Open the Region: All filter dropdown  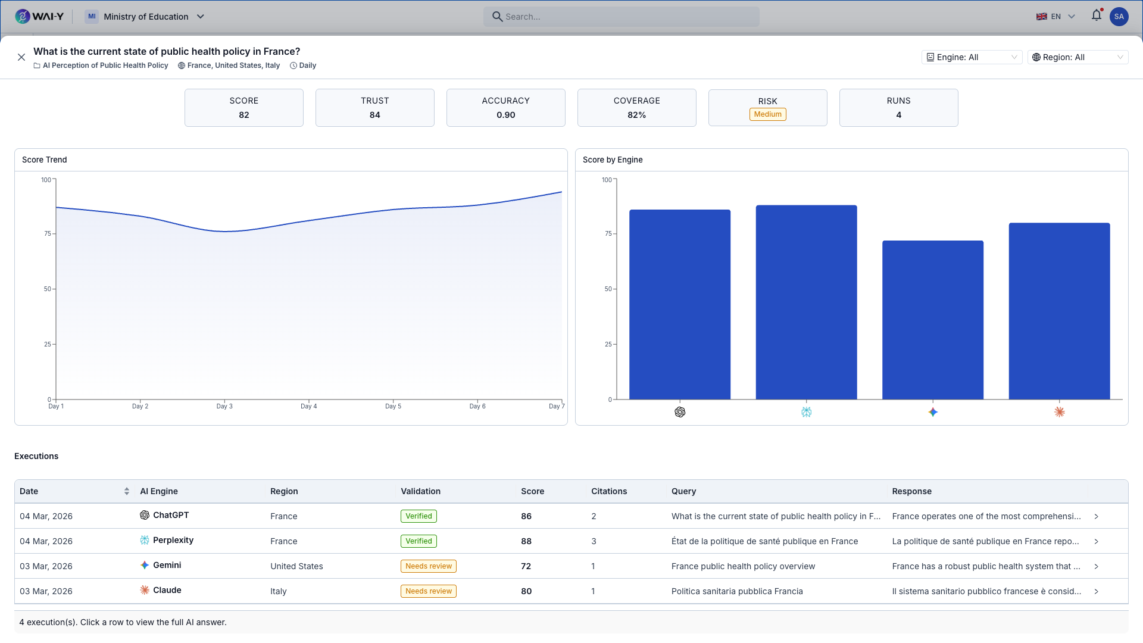pyautogui.click(x=1078, y=57)
